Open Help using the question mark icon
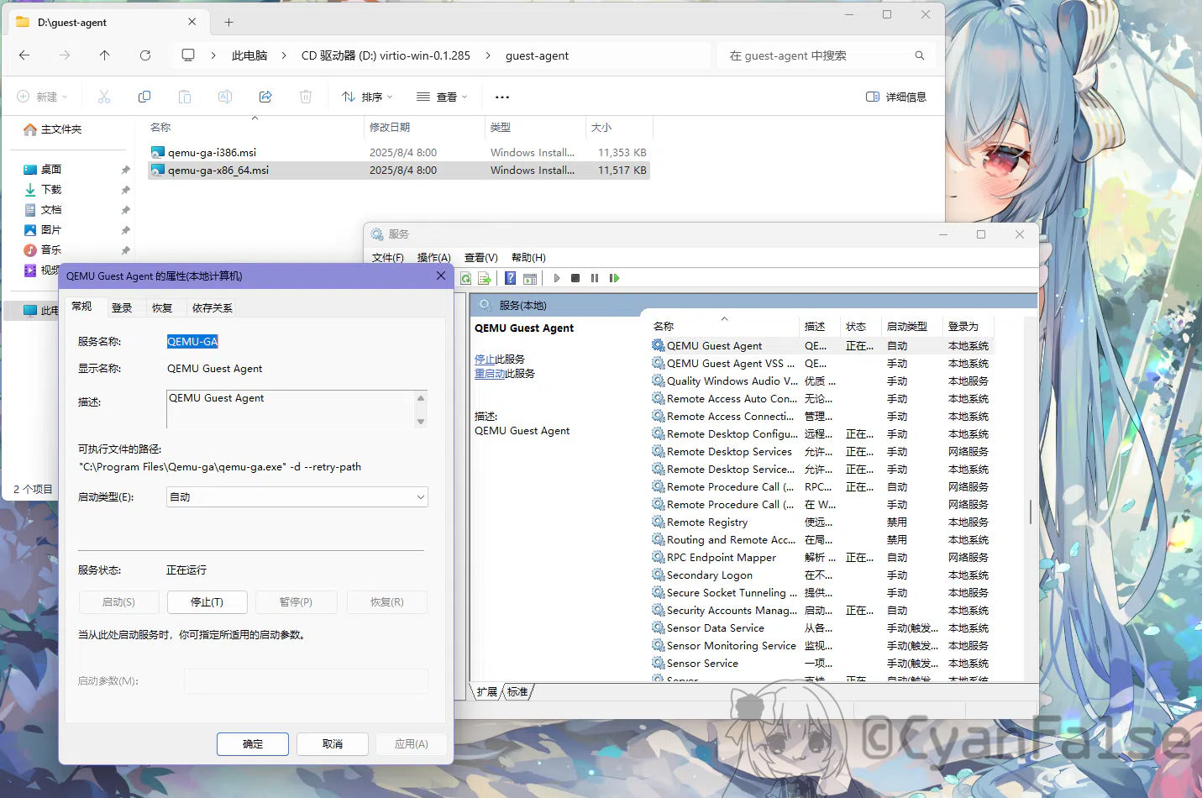Screen dimensions: 1202x798 (510, 278)
